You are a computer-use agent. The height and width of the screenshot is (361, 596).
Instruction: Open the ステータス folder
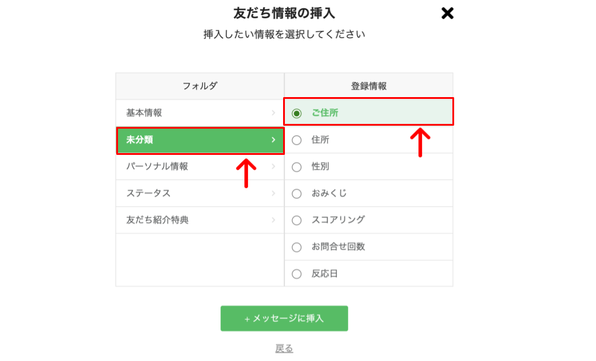click(200, 194)
